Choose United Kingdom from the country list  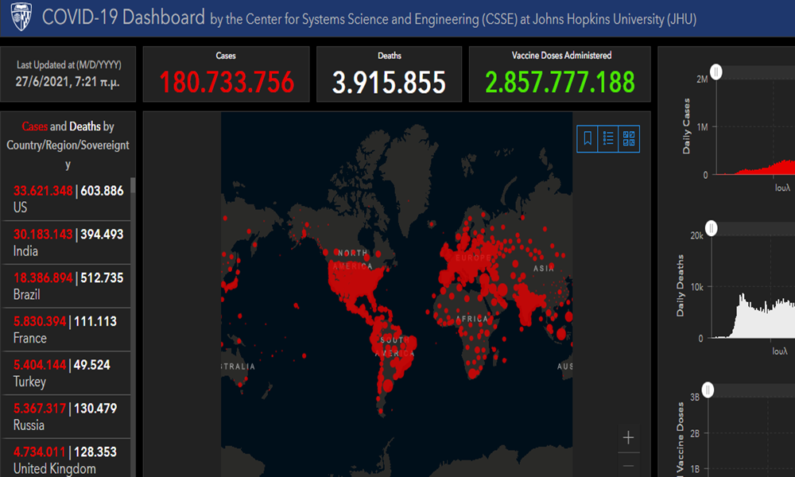tap(68, 460)
